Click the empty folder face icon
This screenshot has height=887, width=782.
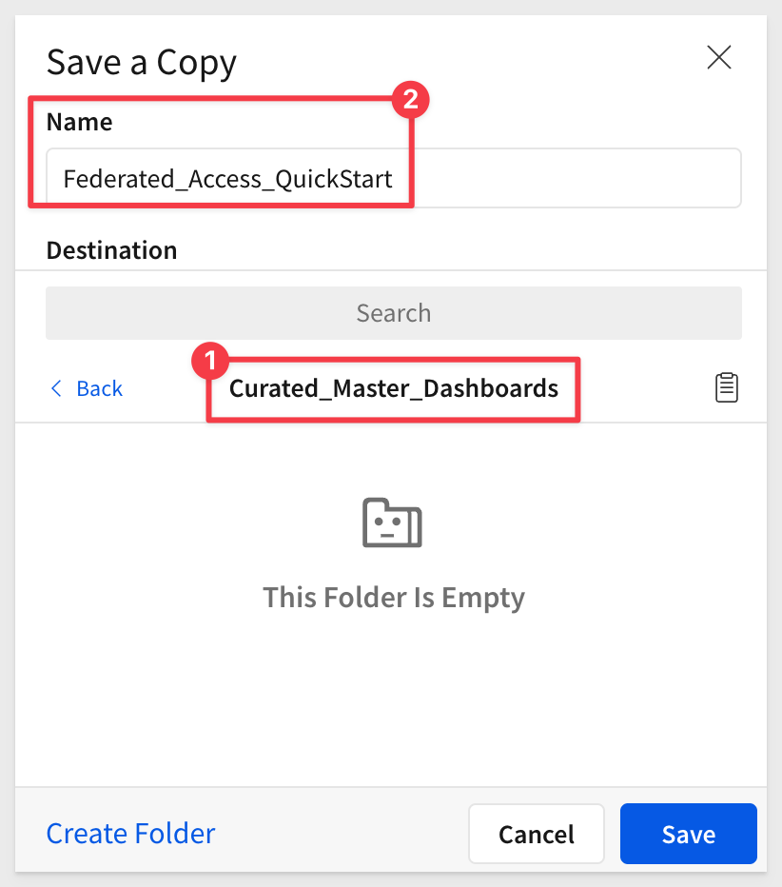coord(392,522)
